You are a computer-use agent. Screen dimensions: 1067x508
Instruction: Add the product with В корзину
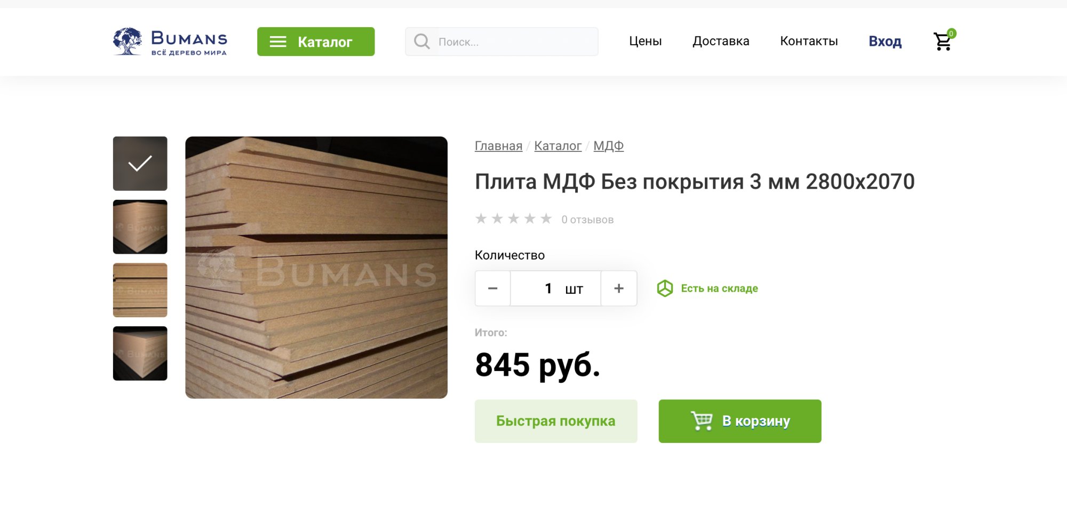click(x=740, y=421)
